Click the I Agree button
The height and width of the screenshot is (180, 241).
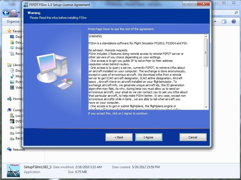[x=149, y=137]
